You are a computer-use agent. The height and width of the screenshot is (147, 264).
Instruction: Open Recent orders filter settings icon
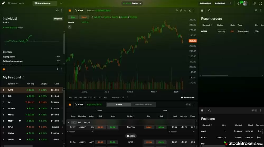click(256, 10)
